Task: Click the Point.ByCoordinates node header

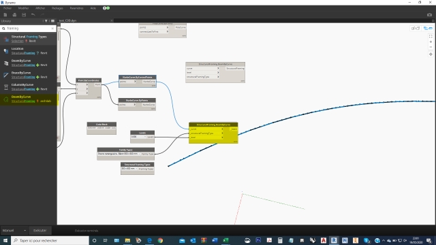Action: coord(89,80)
